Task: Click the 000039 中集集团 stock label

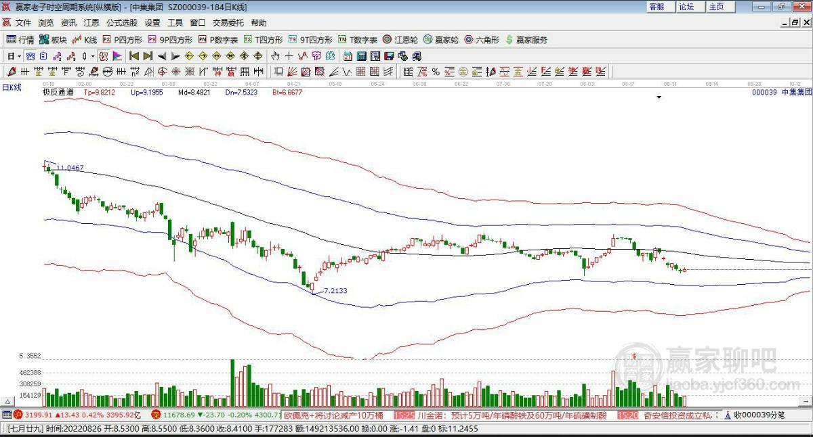Action: [782, 92]
